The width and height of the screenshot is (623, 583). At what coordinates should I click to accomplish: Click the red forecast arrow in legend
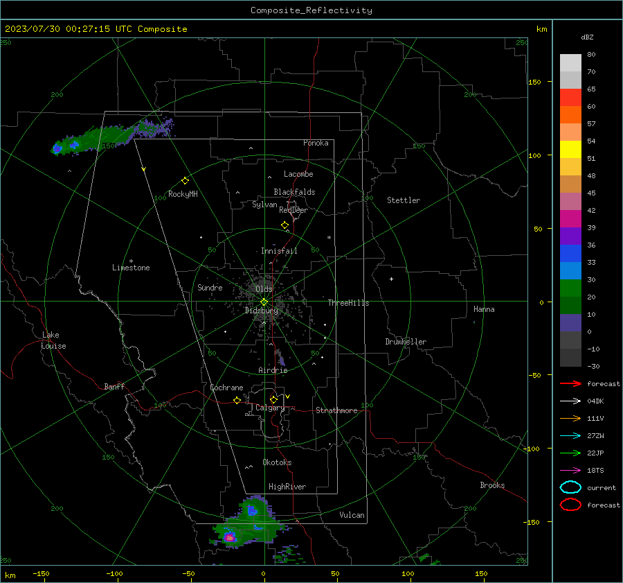pos(570,383)
